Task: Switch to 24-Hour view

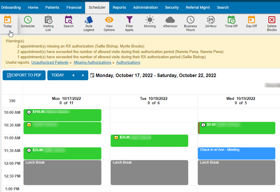Action: coord(210,23)
